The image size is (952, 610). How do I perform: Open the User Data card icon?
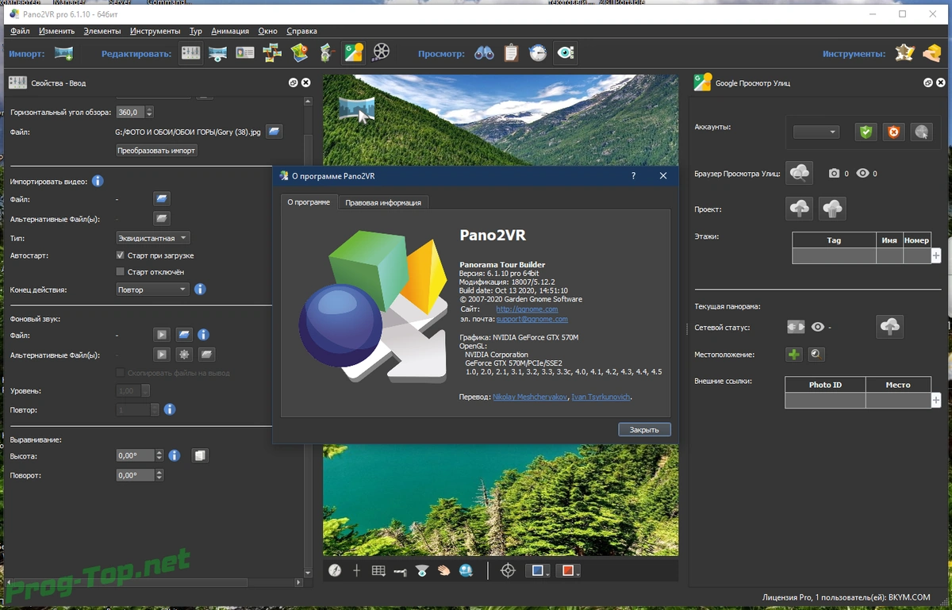(245, 53)
